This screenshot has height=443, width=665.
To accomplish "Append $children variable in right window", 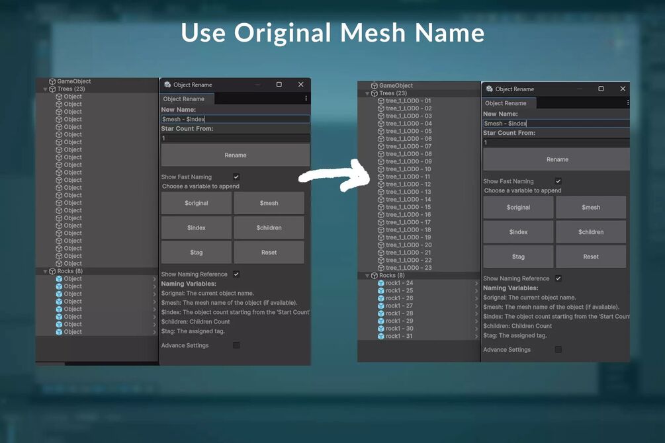I will coord(591,232).
